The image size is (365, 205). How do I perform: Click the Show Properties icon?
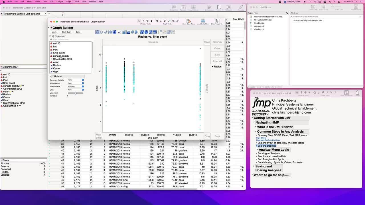tap(217, 21)
